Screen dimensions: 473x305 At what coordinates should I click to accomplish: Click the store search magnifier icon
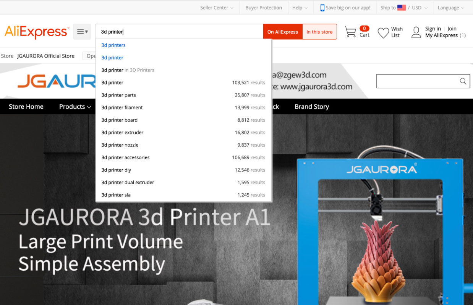(x=463, y=81)
